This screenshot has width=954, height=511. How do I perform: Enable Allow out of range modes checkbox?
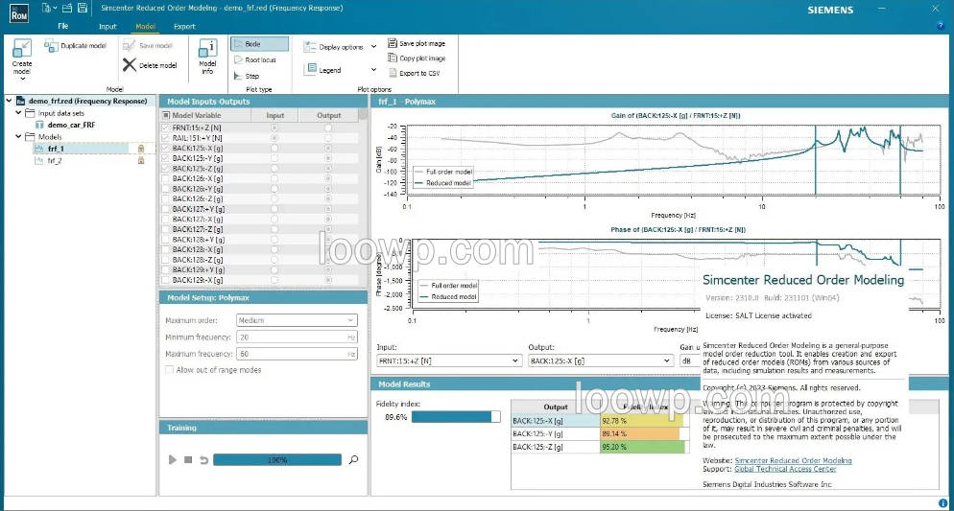(x=169, y=369)
